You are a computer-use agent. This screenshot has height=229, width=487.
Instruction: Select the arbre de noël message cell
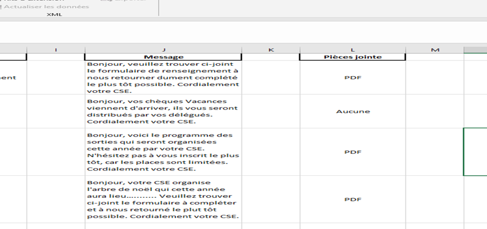163,199
